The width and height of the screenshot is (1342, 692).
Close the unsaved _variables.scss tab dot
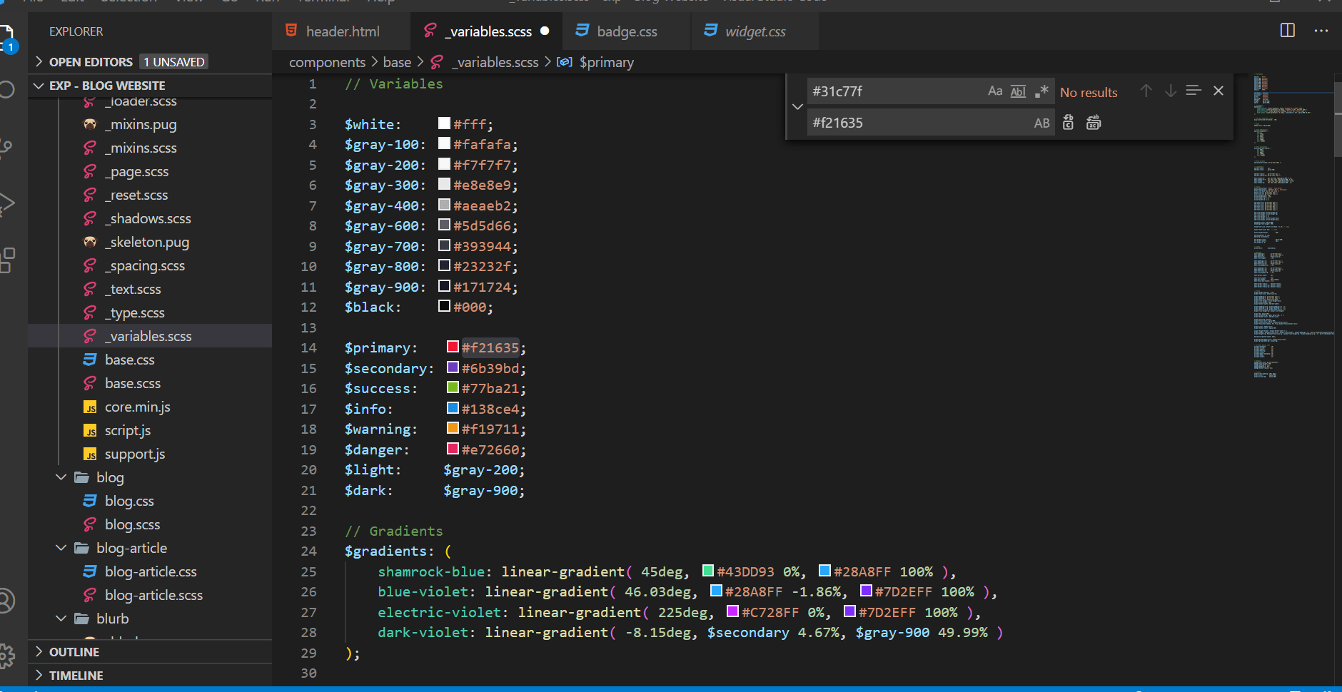tap(545, 31)
